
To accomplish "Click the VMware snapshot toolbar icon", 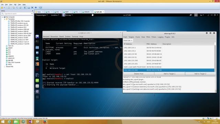I will coord(14,8).
